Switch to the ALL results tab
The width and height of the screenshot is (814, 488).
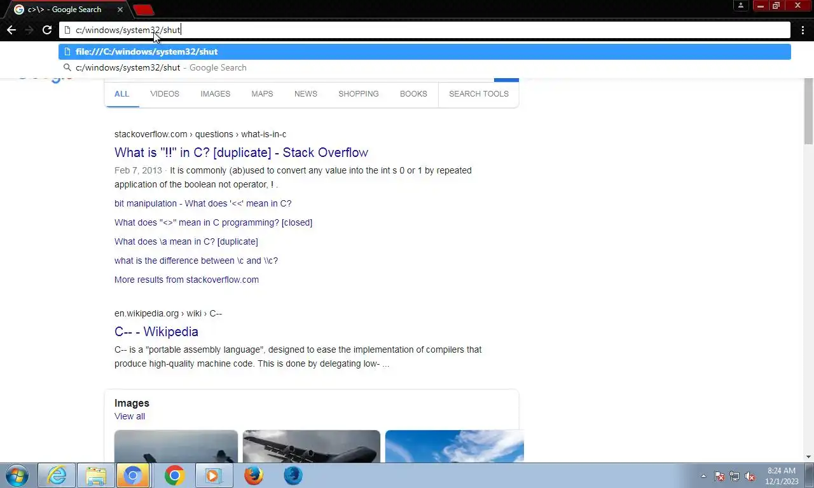121,93
